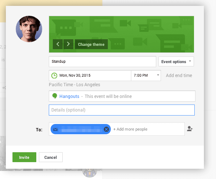Screen dimensions: 216x179
Task: Click the Add more people field
Action: [148, 129]
